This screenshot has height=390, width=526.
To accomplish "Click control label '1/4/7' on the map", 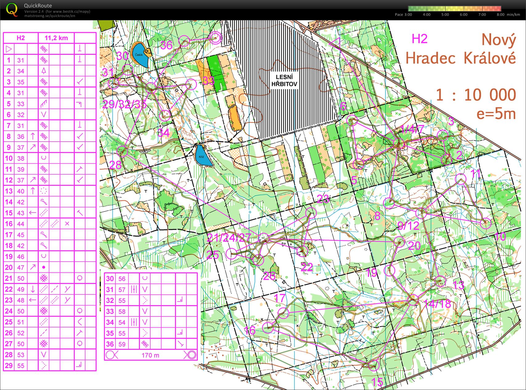I will pyautogui.click(x=412, y=129).
